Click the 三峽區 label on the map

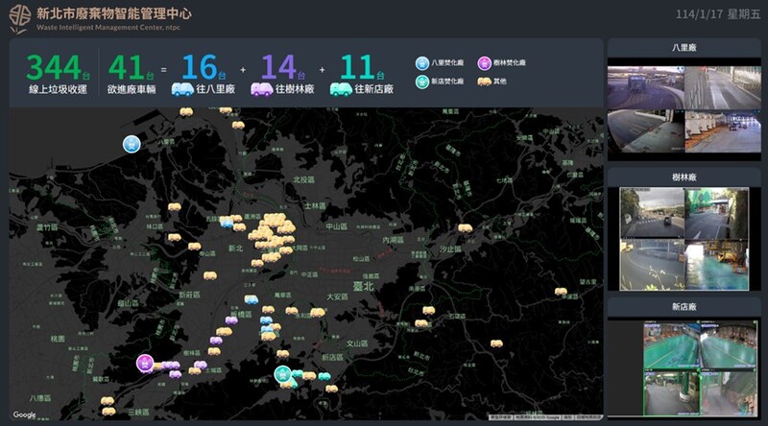[x=138, y=413]
